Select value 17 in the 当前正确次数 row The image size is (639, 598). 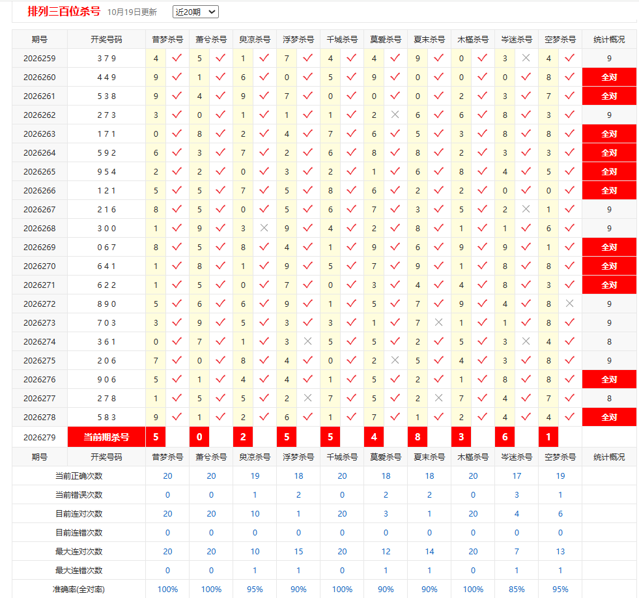click(x=517, y=476)
